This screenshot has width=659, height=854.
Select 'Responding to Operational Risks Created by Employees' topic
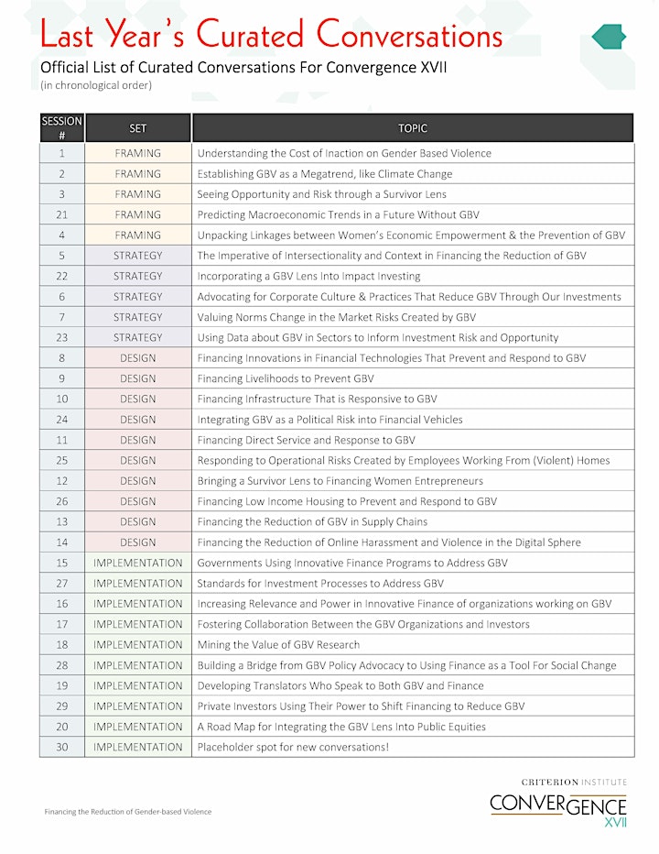404,461
